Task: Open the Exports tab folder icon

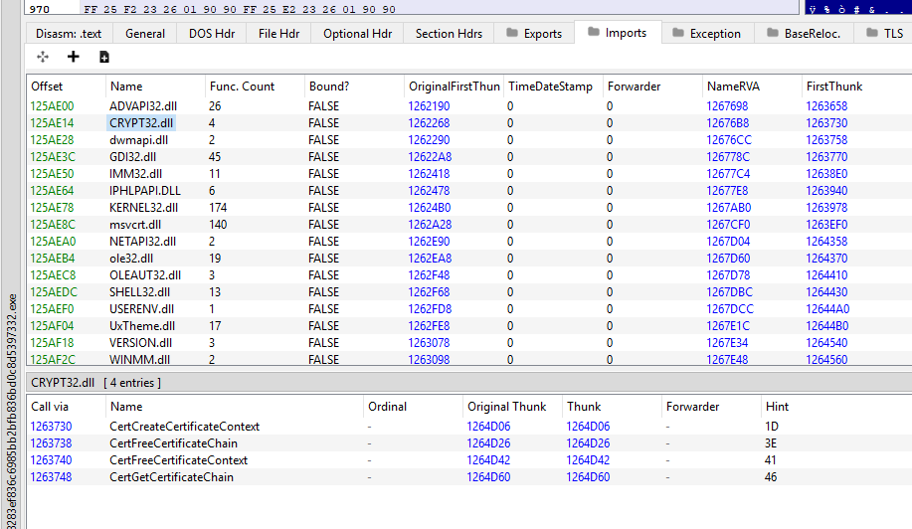Action: (512, 33)
